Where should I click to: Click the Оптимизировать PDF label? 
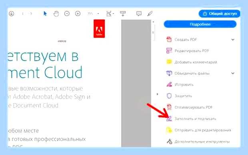click(x=194, y=107)
